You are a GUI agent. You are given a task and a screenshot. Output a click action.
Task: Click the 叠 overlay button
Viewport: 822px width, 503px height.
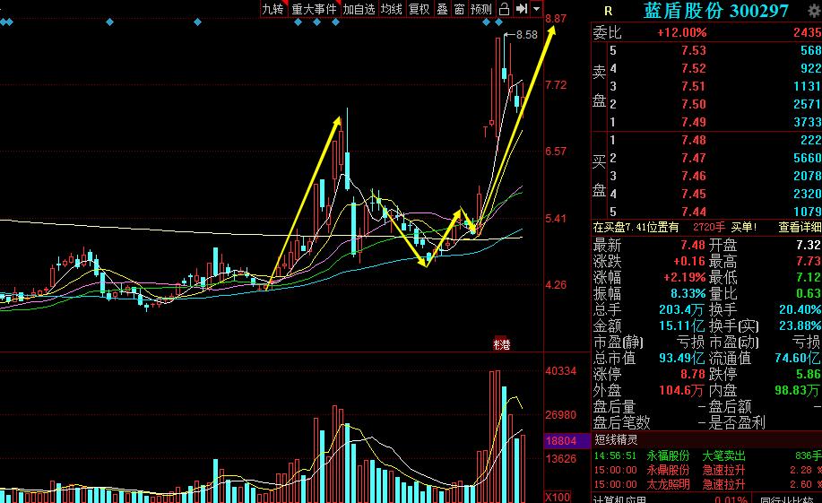pos(443,9)
